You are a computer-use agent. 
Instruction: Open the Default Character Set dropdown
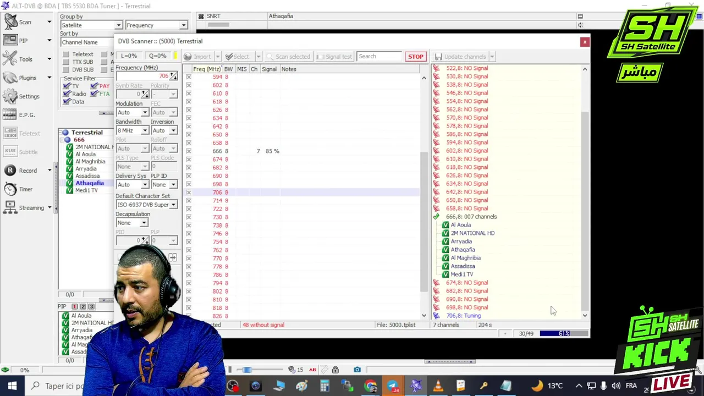pos(146,205)
